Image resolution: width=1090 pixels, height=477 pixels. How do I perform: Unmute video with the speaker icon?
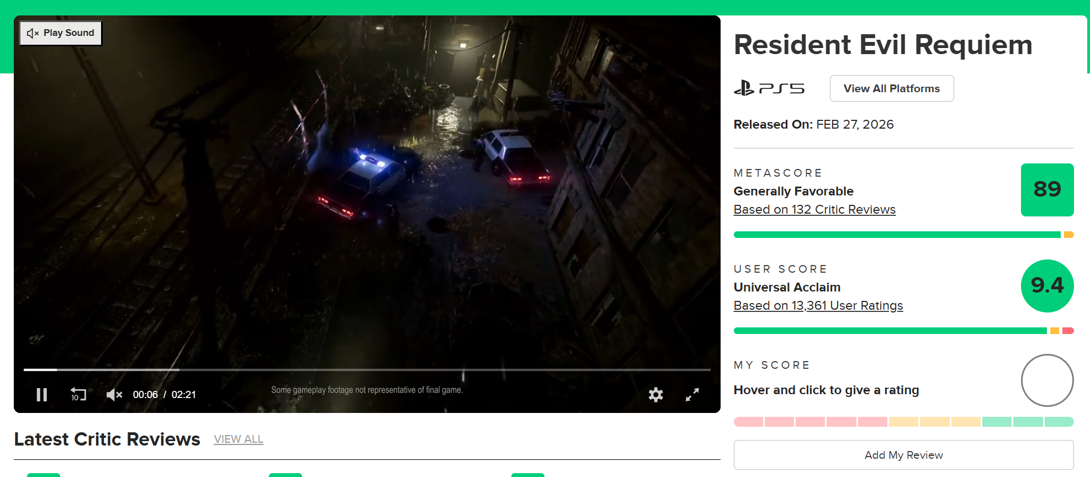(114, 395)
